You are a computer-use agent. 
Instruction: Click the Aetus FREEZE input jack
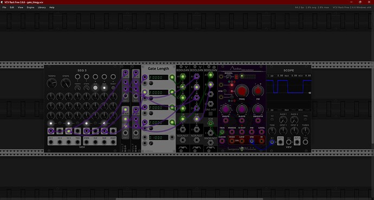231,132
